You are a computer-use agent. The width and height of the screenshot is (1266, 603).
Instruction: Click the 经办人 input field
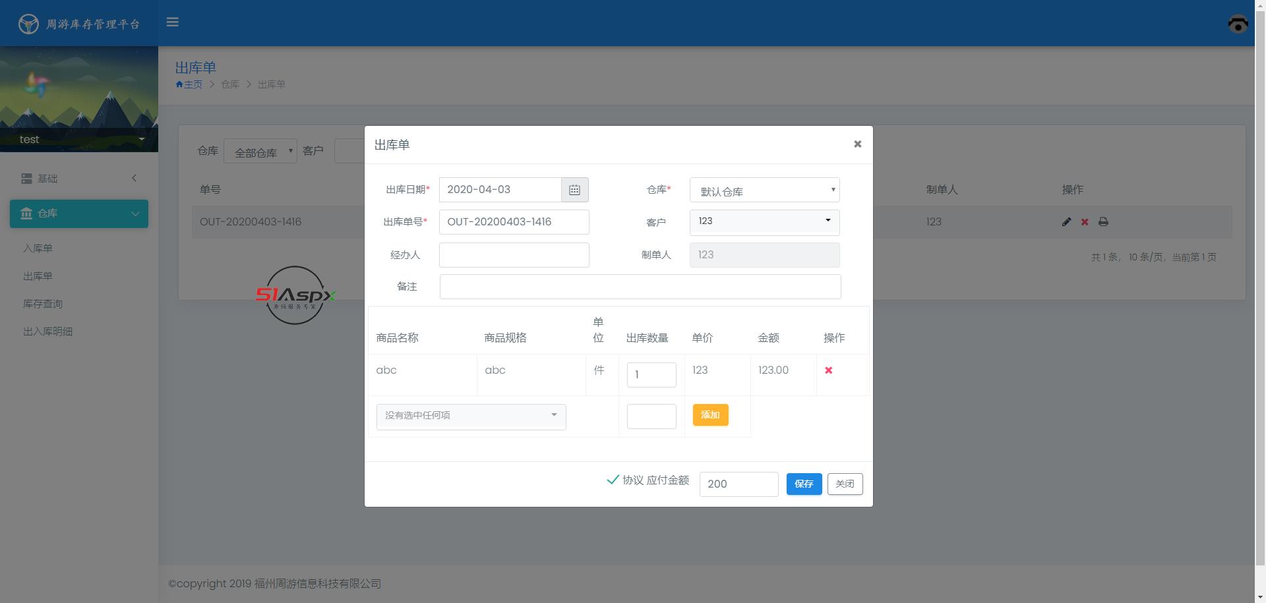tap(514, 255)
